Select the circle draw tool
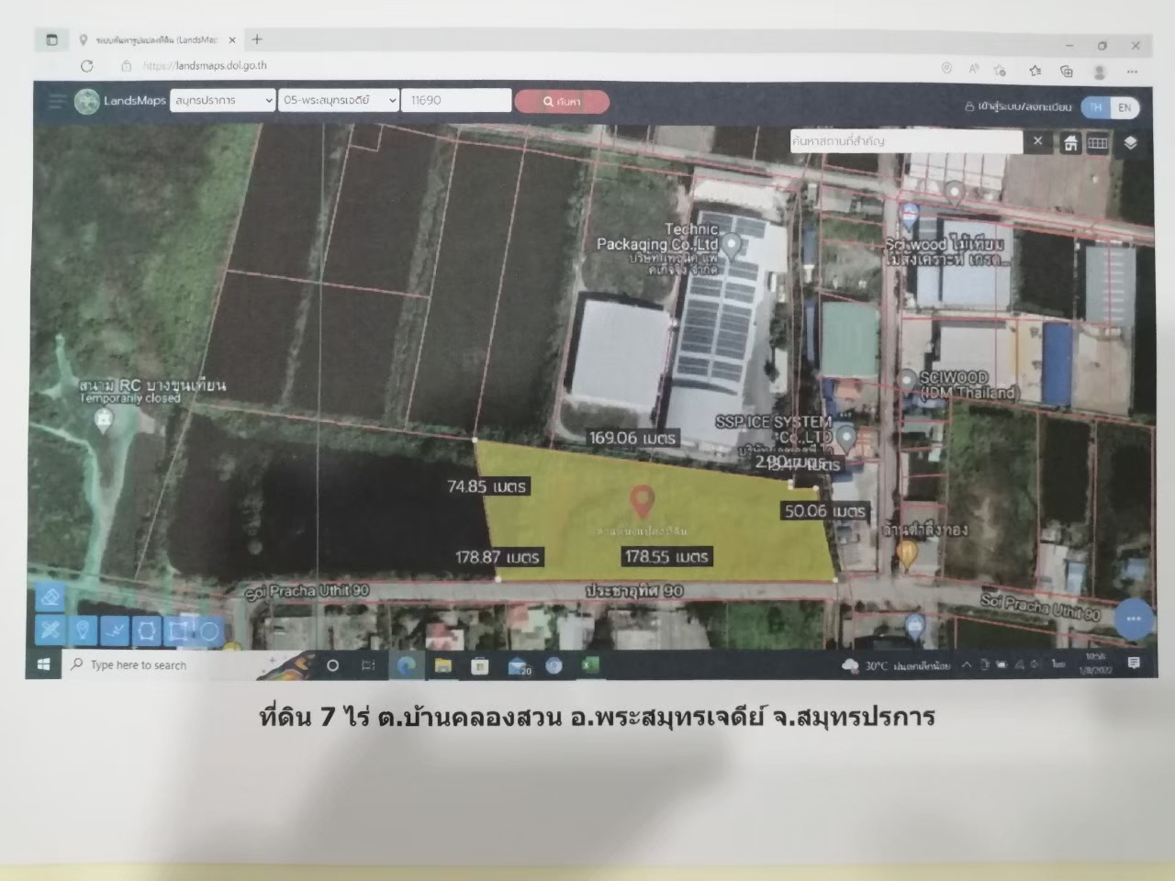The image size is (1175, 881). tap(209, 630)
